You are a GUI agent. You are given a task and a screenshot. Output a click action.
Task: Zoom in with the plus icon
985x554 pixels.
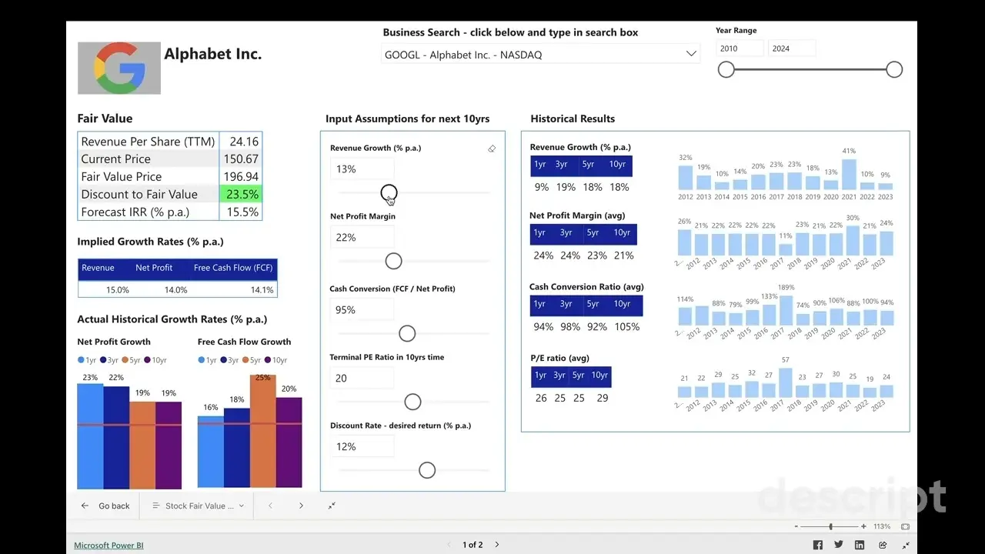click(864, 526)
